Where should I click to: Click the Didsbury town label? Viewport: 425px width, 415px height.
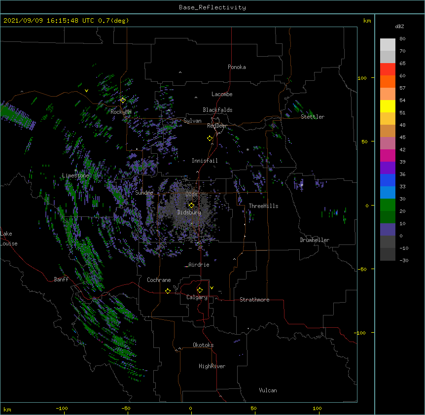pos(189,212)
